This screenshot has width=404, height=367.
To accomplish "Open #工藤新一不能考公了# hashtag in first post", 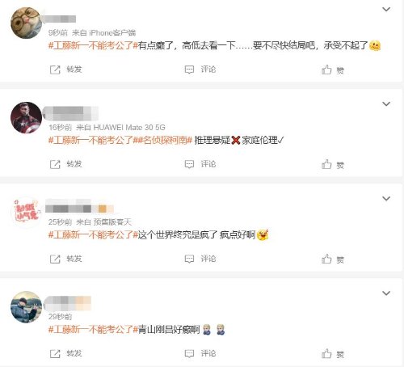I will (93, 45).
